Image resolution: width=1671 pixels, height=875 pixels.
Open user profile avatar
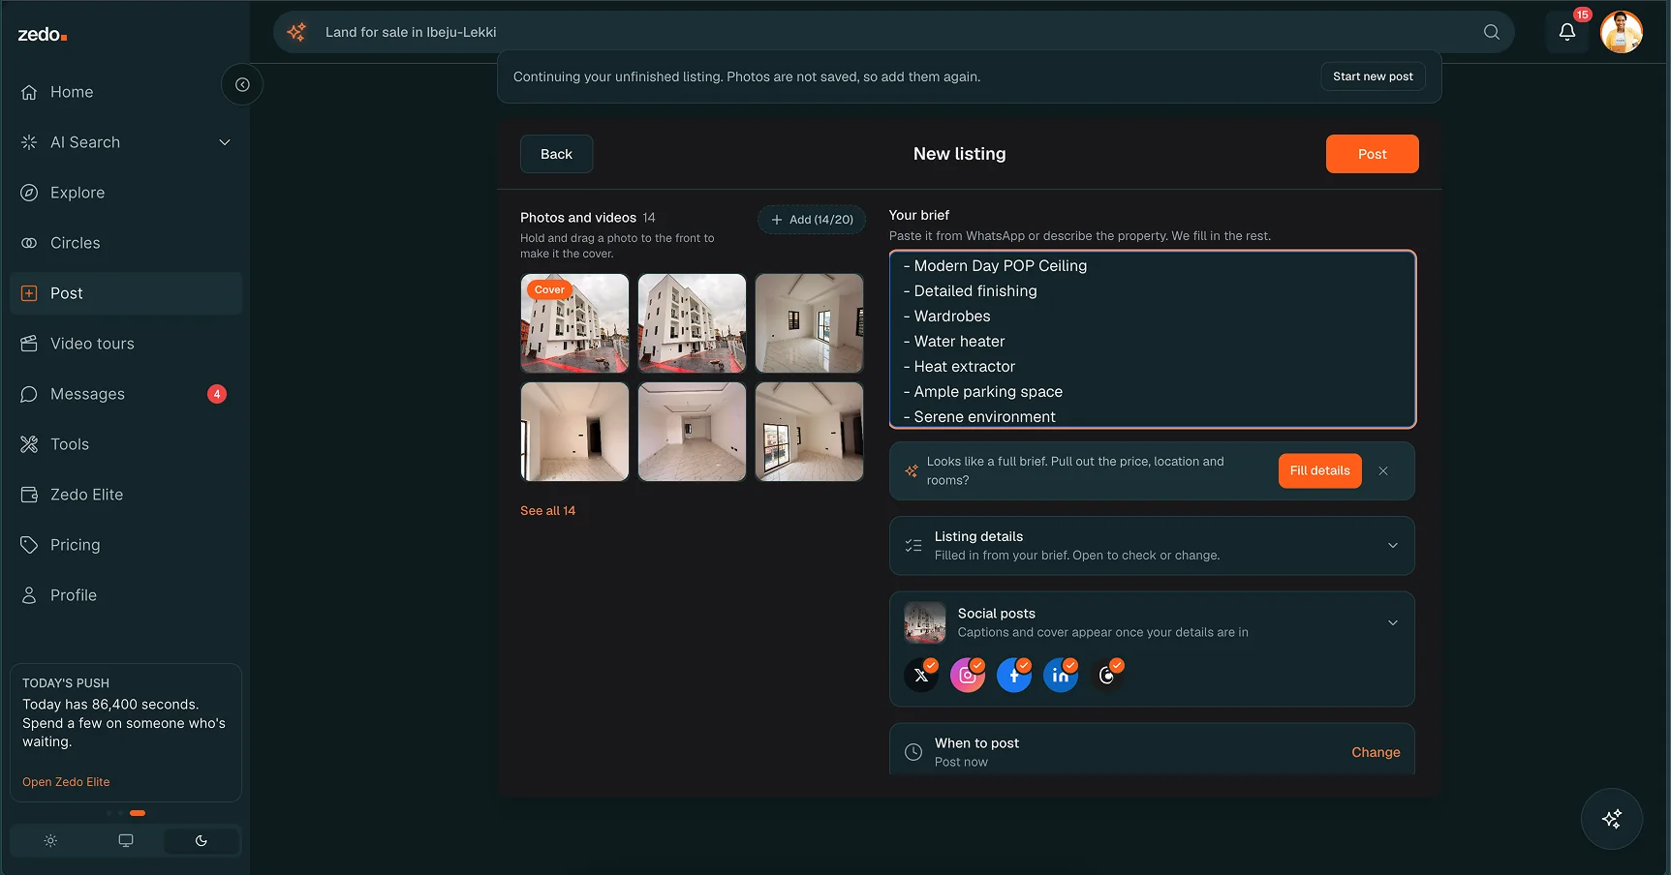1622,32
